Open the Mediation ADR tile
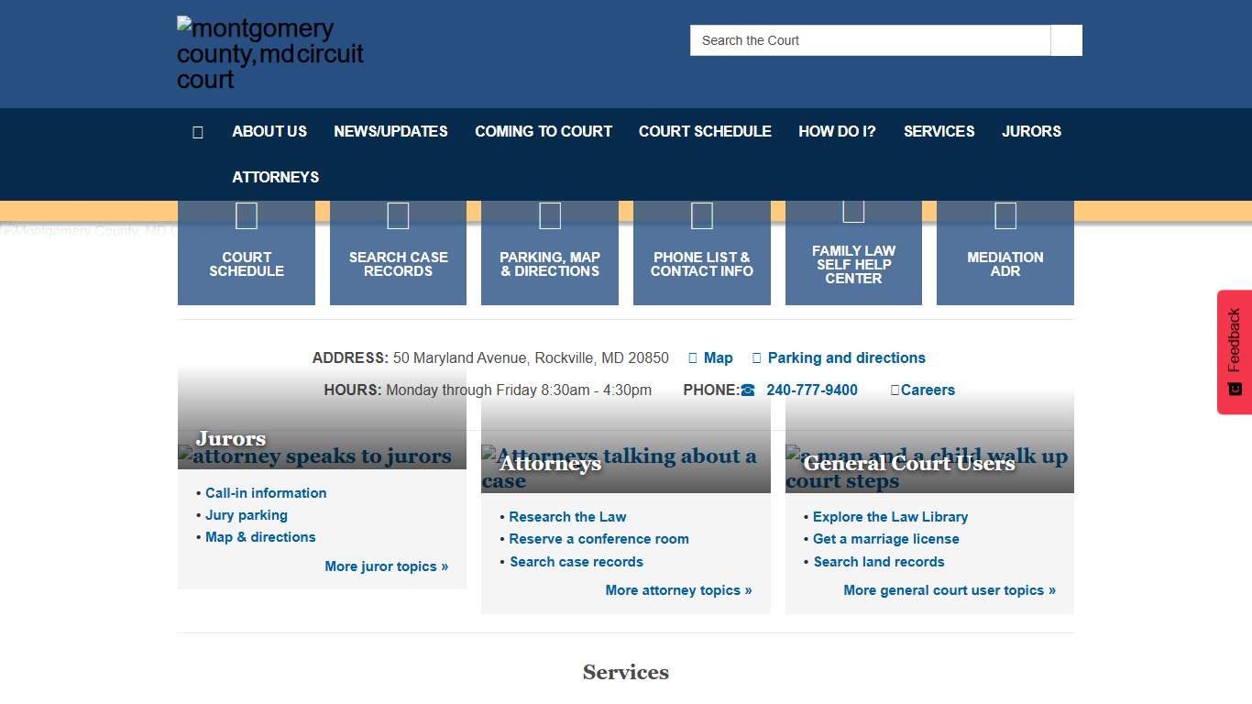Image resolution: width=1252 pixels, height=704 pixels. click(x=1005, y=254)
